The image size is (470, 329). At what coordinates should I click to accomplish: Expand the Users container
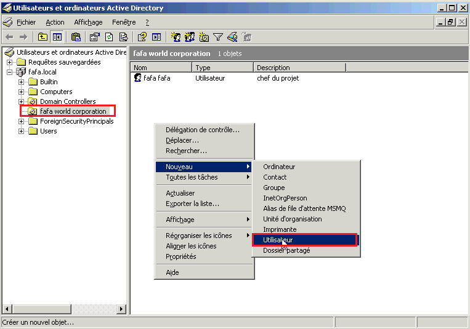coord(22,132)
